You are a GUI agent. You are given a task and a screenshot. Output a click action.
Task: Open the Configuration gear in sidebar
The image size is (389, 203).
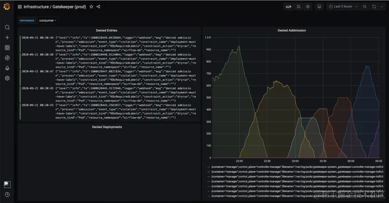coord(7,78)
